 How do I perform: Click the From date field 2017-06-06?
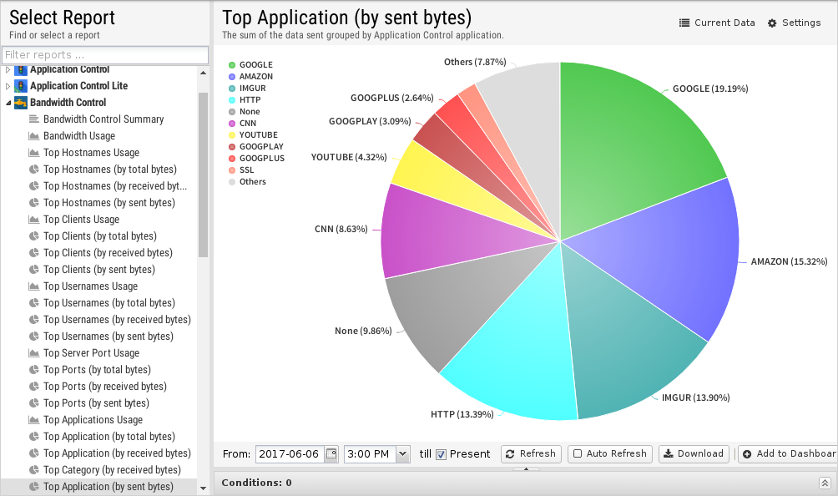pos(290,453)
